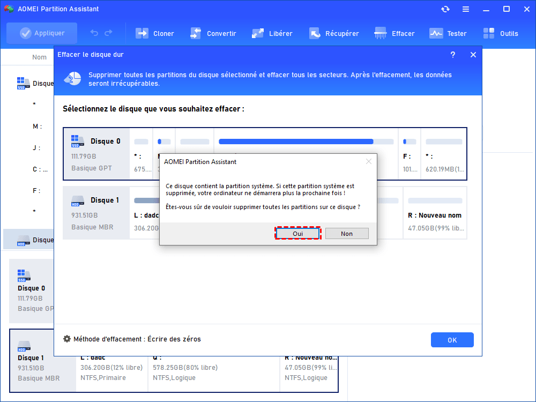Click the help question mark icon
Viewport: 536px width, 402px height.
pos(453,55)
